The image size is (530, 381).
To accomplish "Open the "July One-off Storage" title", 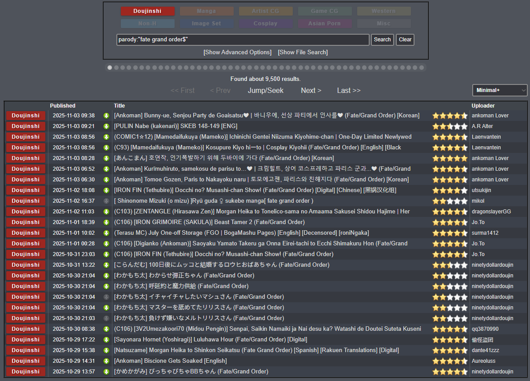I will [241, 233].
